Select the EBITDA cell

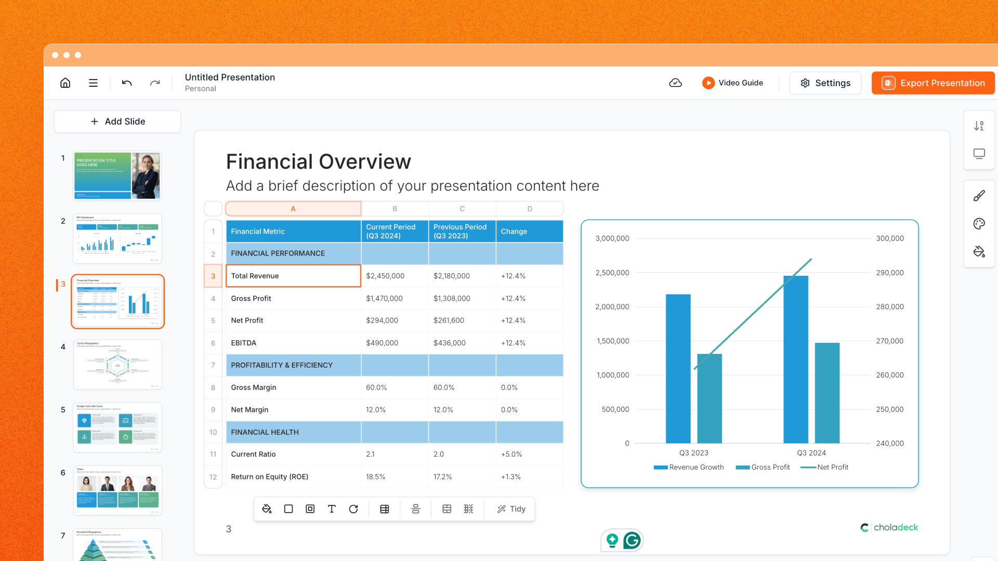pyautogui.click(x=293, y=343)
